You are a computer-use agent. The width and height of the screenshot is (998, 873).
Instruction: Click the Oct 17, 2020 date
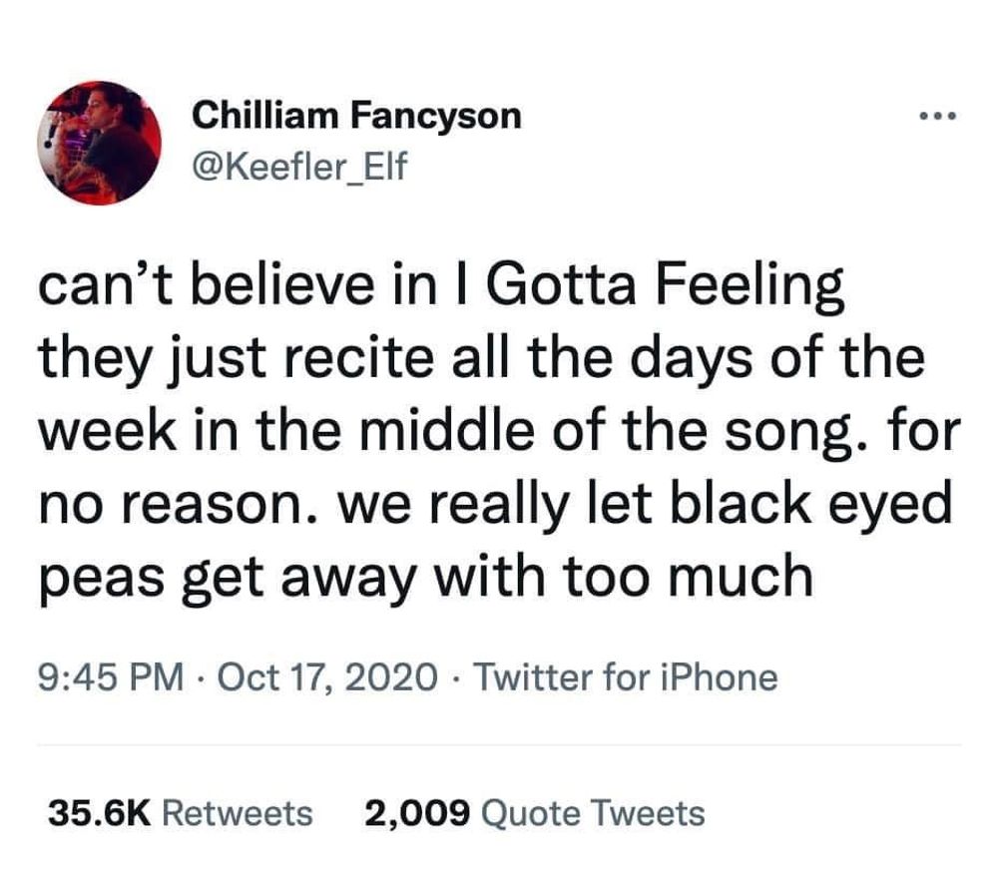coord(324,678)
